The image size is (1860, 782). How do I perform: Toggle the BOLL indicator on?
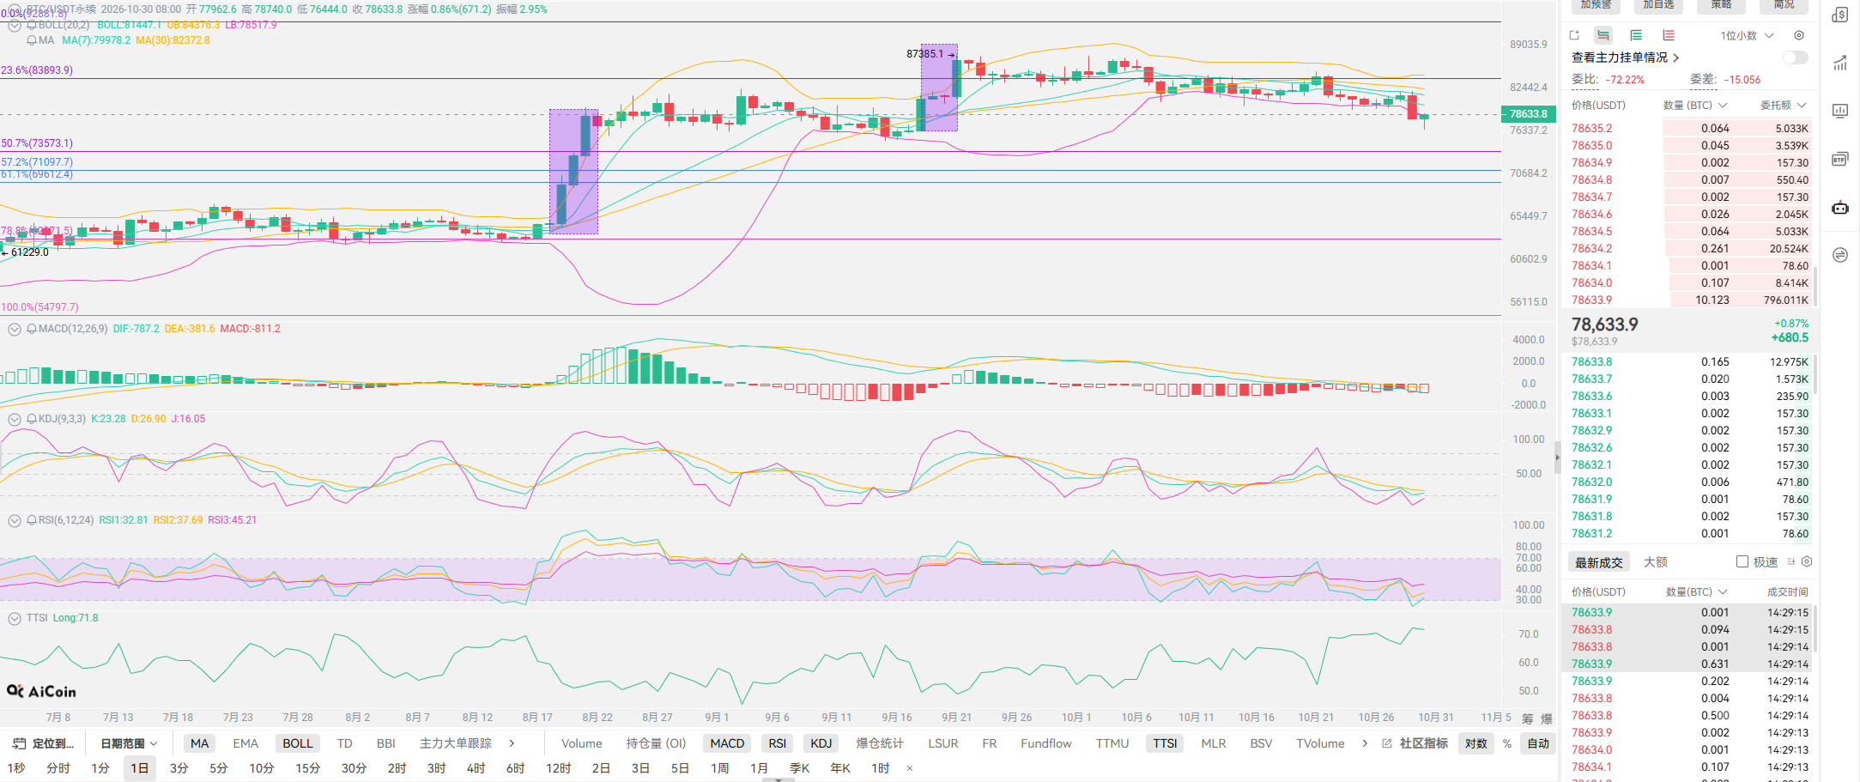298,743
